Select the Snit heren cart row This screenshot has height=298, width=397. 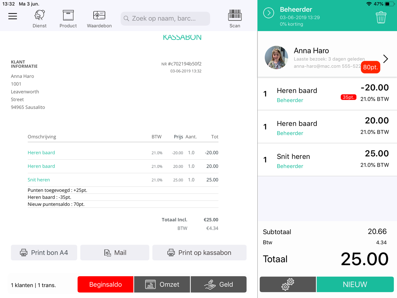(x=327, y=160)
